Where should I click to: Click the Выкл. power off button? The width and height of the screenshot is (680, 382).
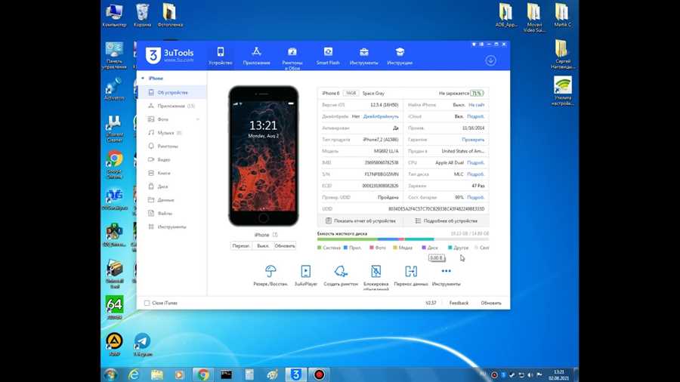(x=263, y=245)
